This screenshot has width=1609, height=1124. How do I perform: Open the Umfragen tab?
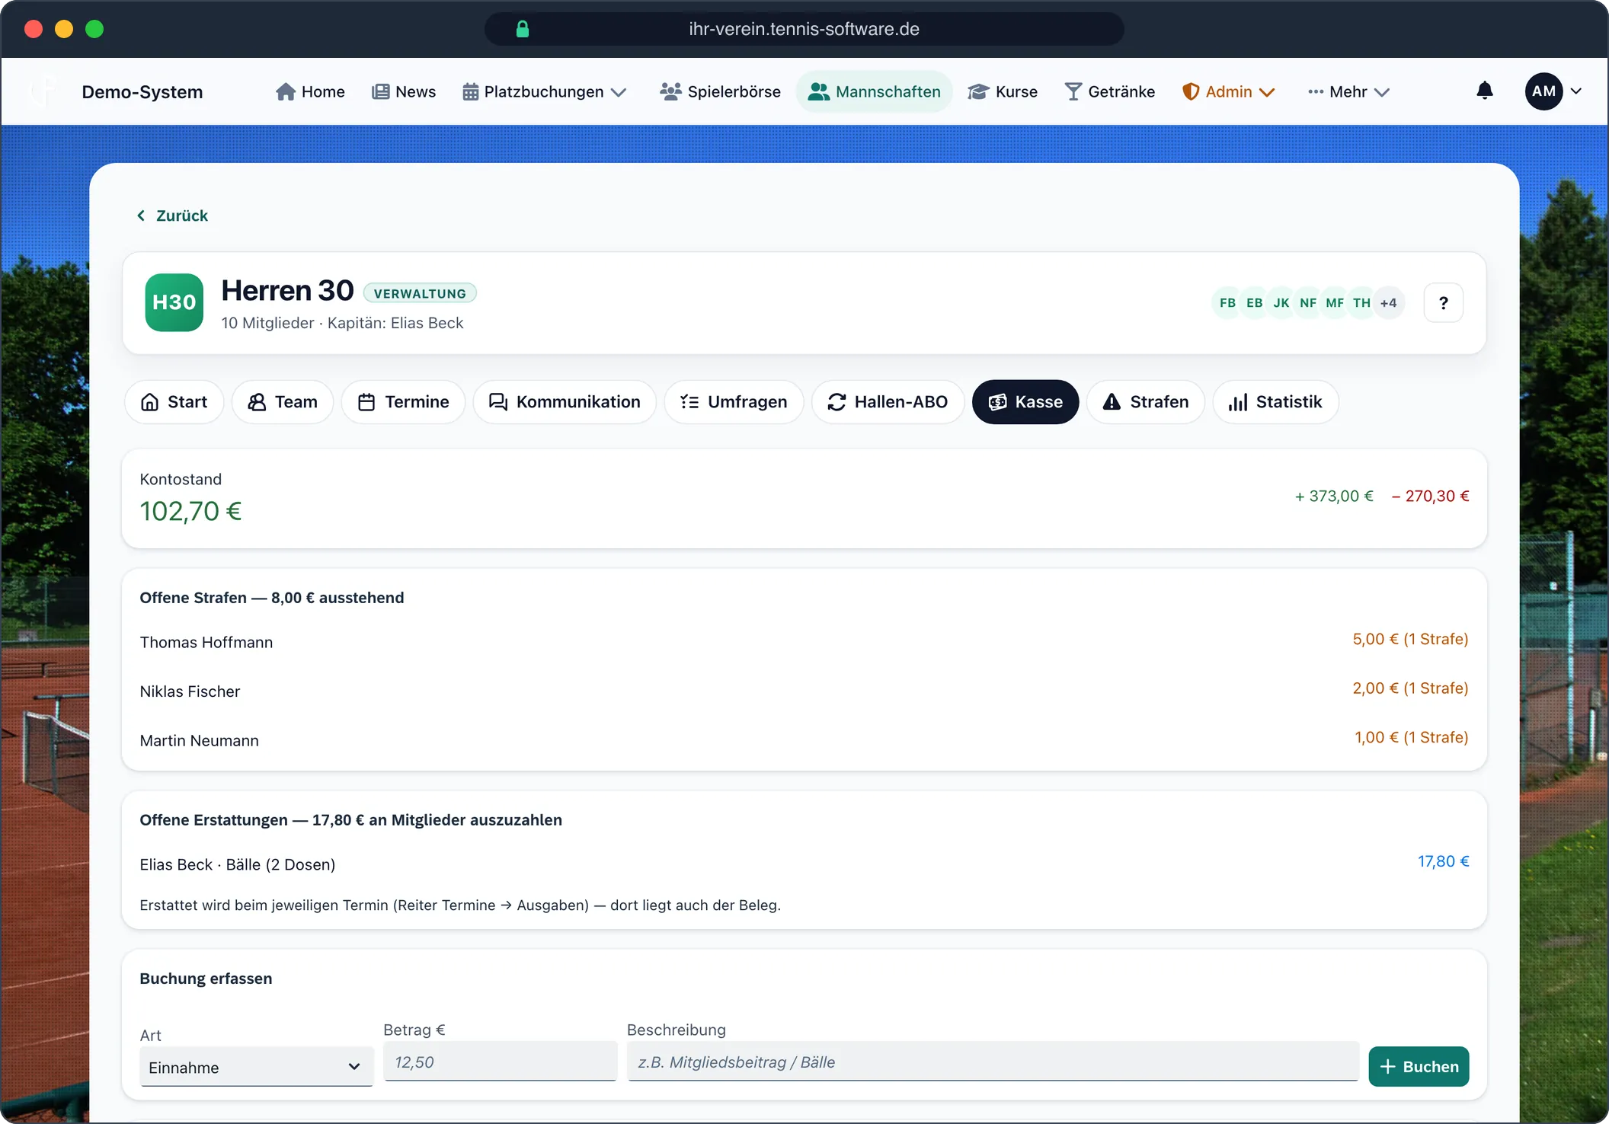(734, 402)
